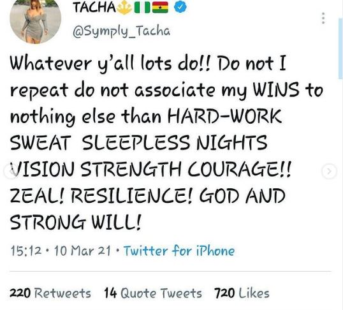Screen dimensions: 343x310
Task: Click the closing line STRONG WILL!
Action: [75, 222]
